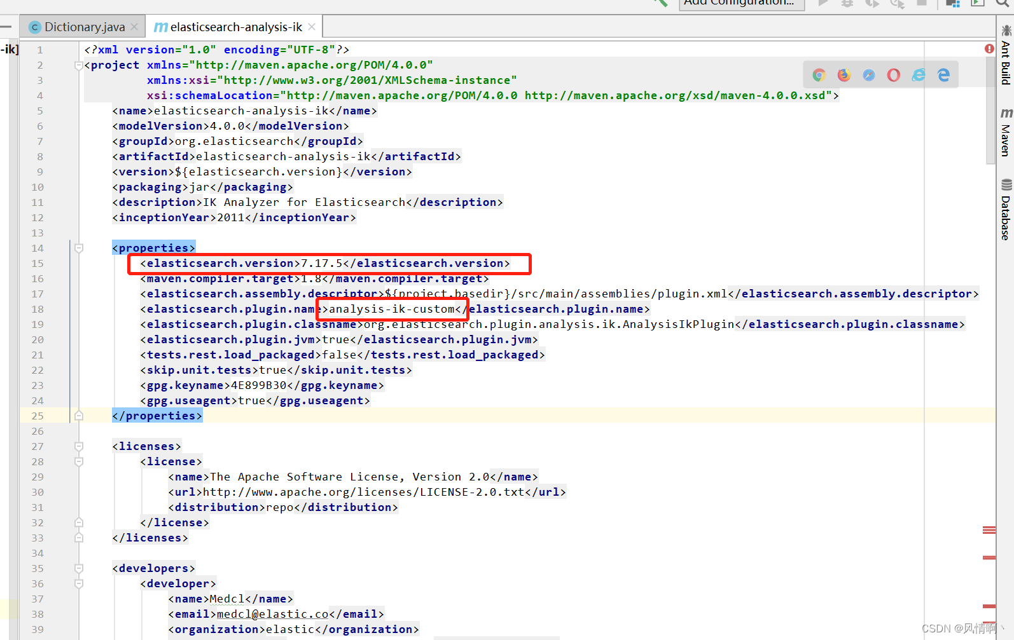
Task: Open pom.xml in Chrome browser
Action: pos(819,75)
